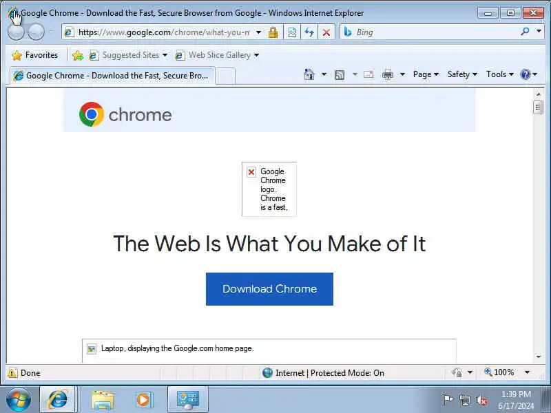The height and width of the screenshot is (413, 551).
Task: Open the Print dropdown arrow
Action: (x=403, y=74)
